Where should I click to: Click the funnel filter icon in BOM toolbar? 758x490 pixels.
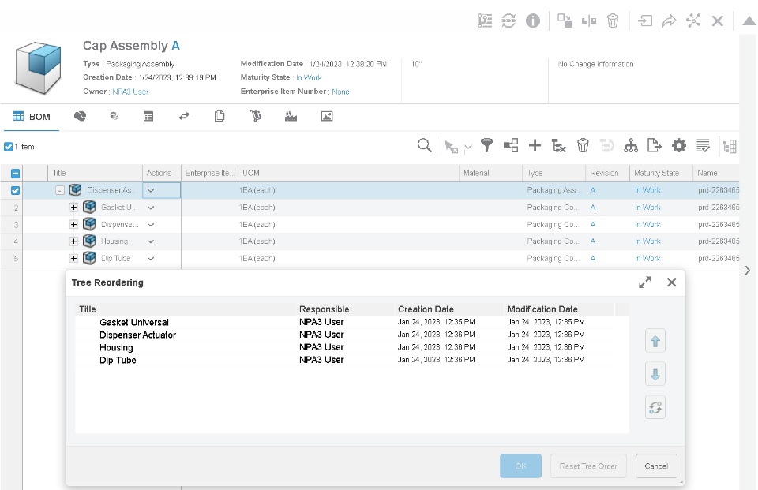click(x=487, y=145)
